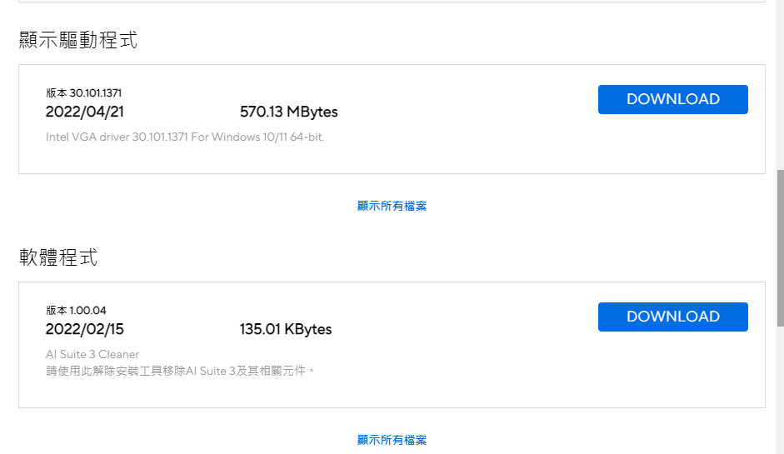Click the Intel VGA driver description text

click(185, 137)
